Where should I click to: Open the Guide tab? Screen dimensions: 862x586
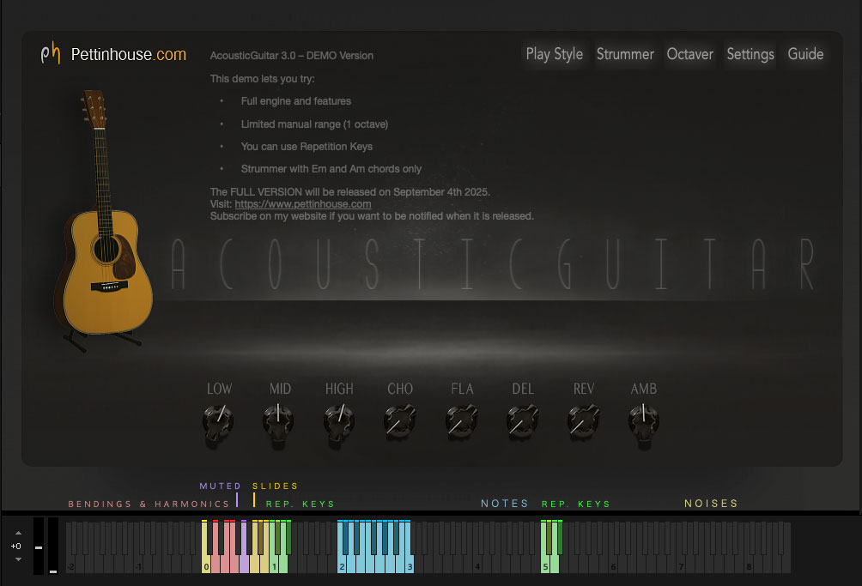click(805, 54)
